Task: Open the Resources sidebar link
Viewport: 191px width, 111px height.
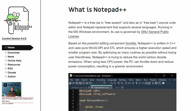Action: pos(14,64)
